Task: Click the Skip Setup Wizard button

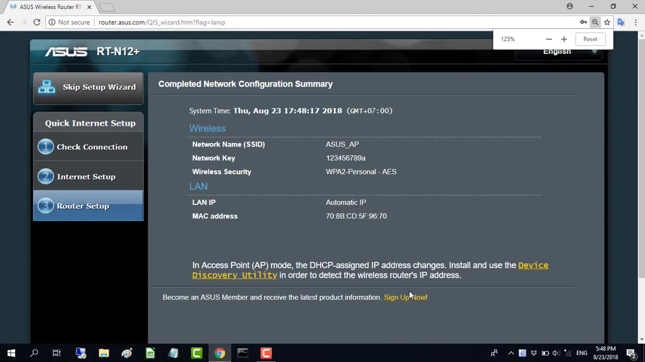Action: tap(88, 87)
